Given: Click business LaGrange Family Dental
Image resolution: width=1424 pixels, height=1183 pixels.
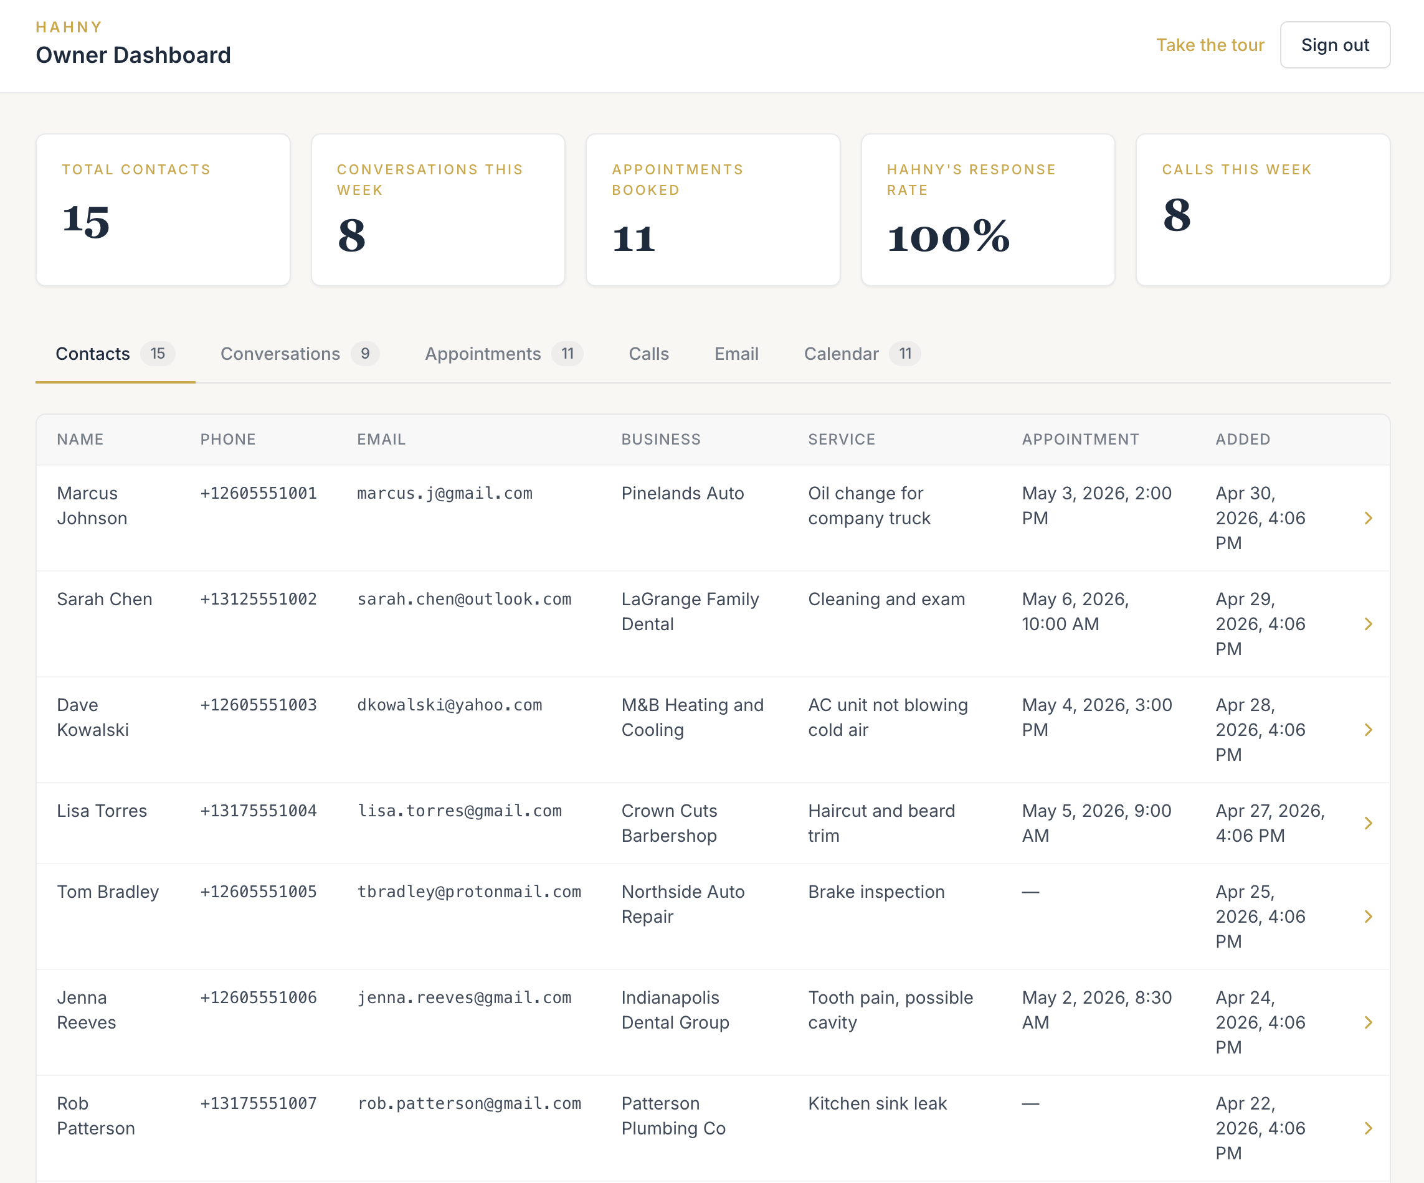Looking at the screenshot, I should [690, 611].
